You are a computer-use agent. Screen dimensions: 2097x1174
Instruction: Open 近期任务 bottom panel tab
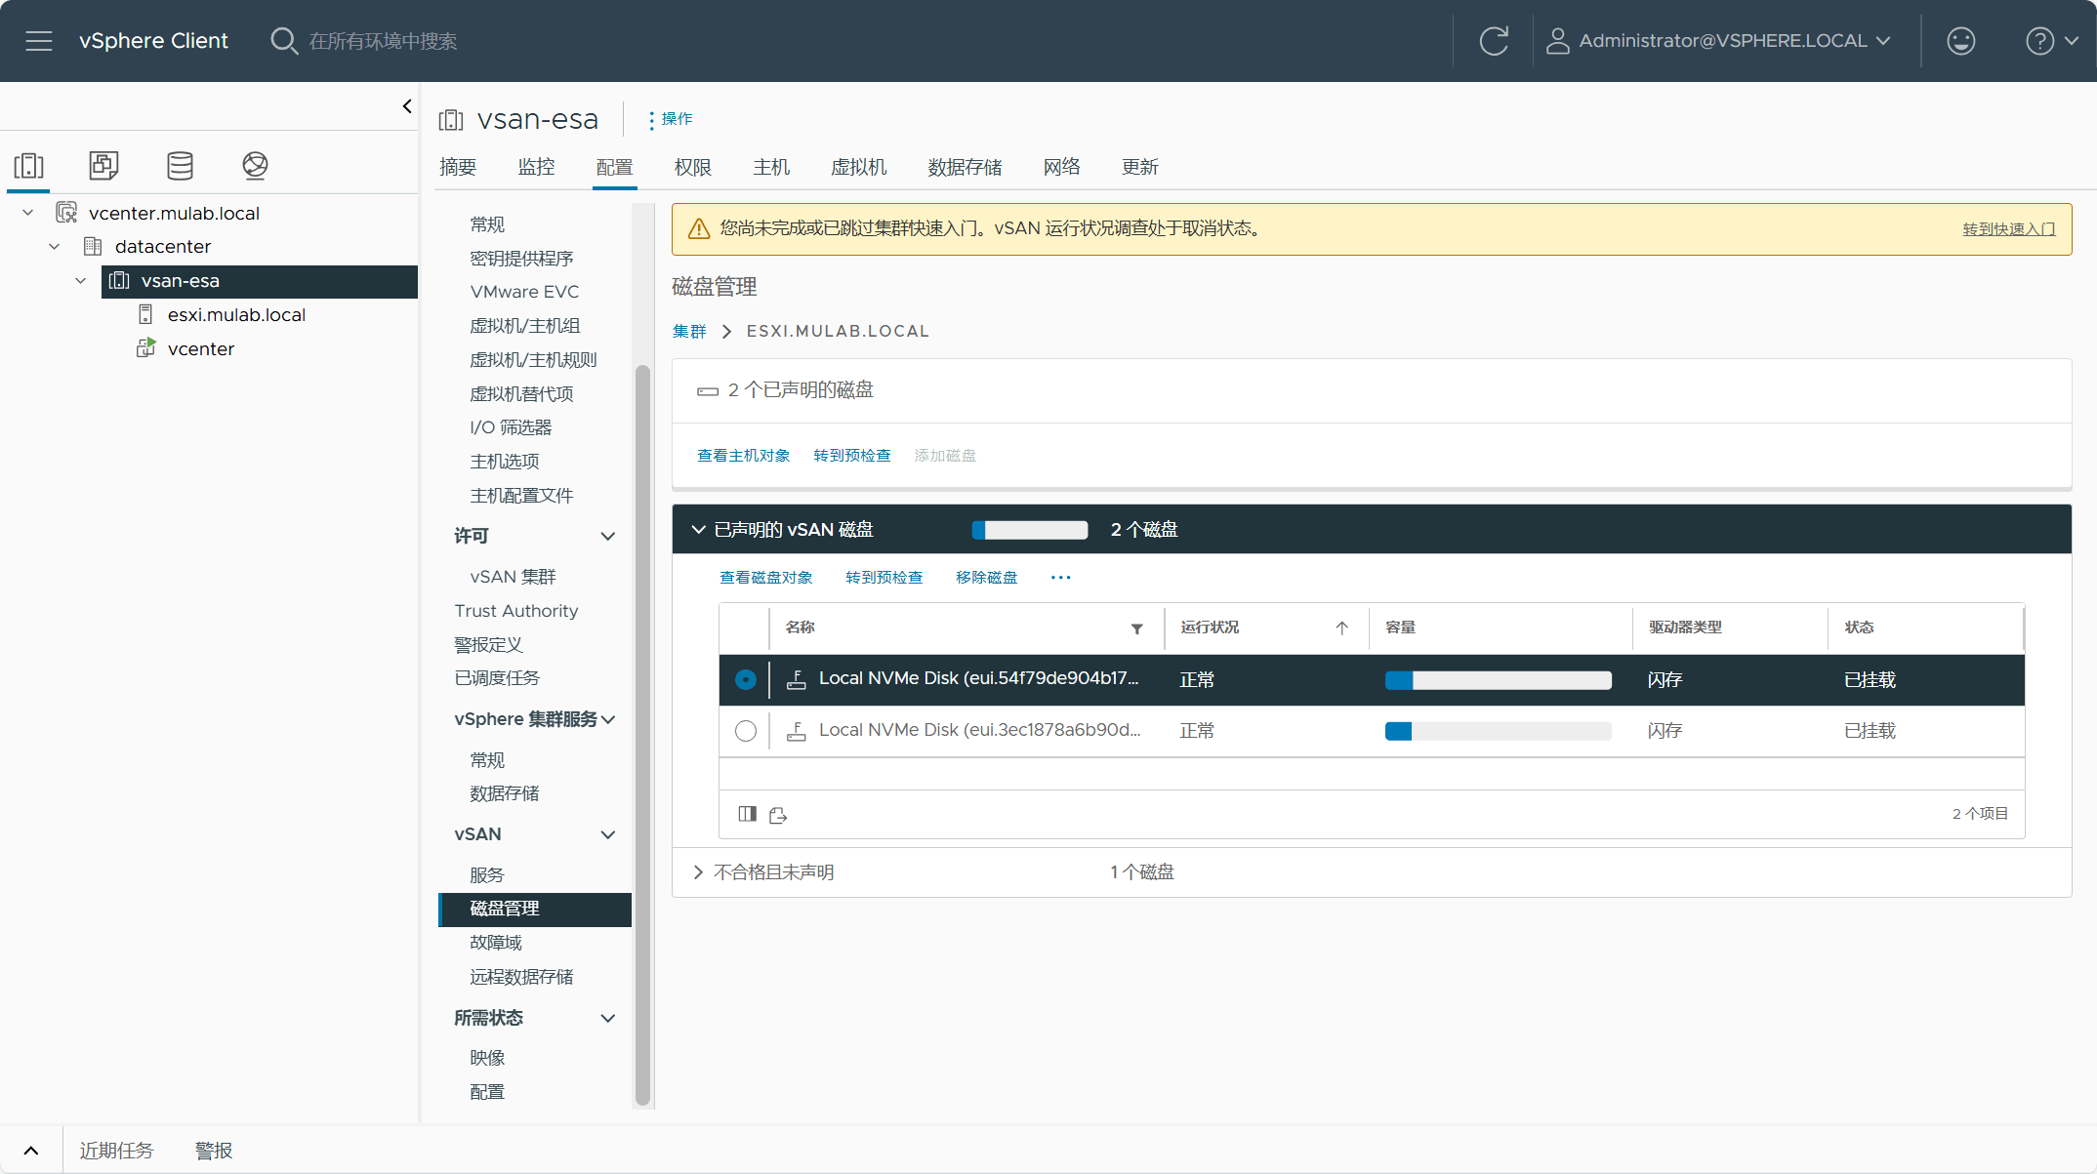pyautogui.click(x=116, y=1151)
